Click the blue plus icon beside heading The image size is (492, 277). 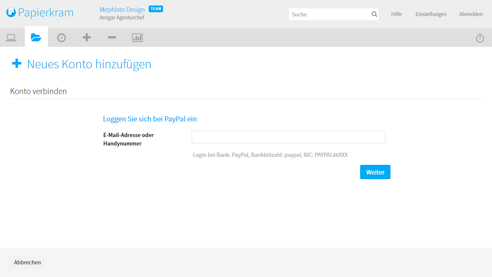click(x=16, y=63)
